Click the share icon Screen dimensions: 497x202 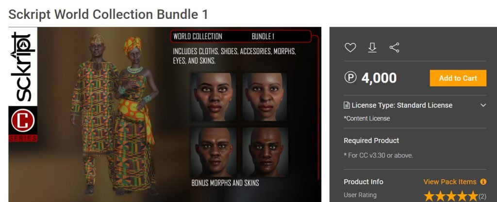(x=394, y=48)
